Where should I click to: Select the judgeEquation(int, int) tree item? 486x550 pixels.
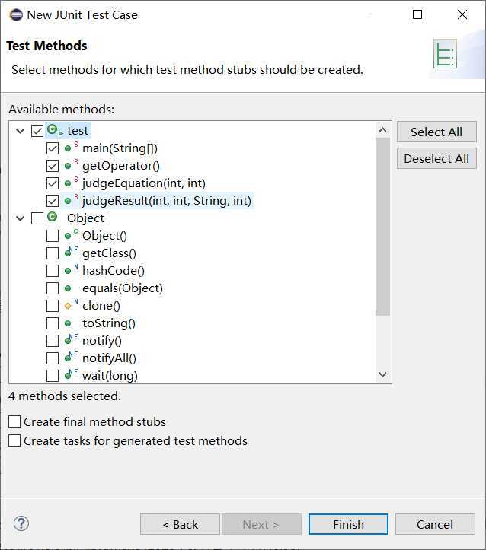pos(143,183)
